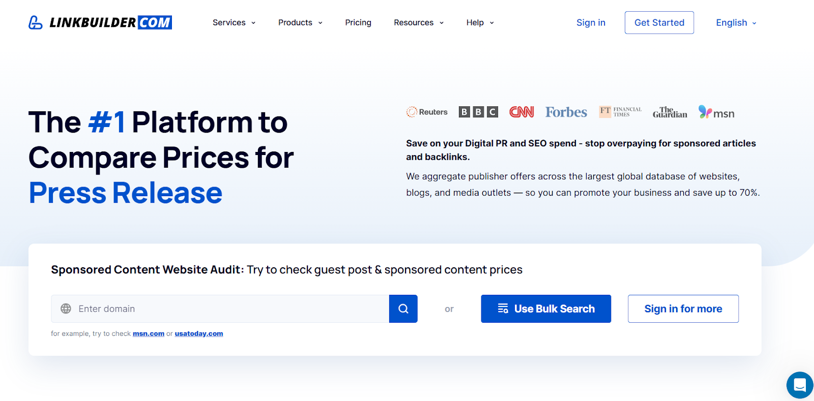Click the BBC logo
This screenshot has width=814, height=401.
tap(478, 112)
